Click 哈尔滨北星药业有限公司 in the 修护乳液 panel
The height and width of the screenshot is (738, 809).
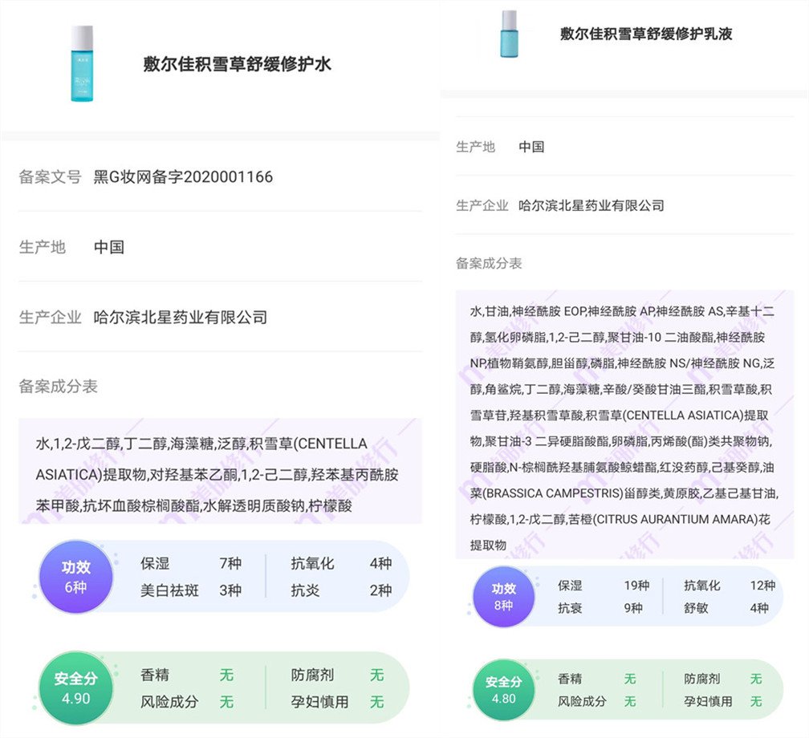(x=592, y=205)
